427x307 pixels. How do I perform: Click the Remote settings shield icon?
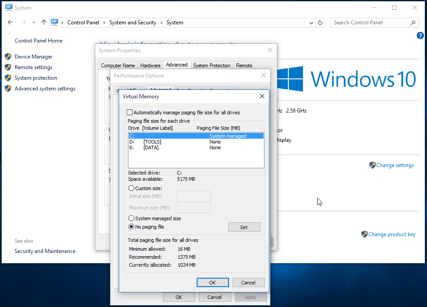pos(8,67)
